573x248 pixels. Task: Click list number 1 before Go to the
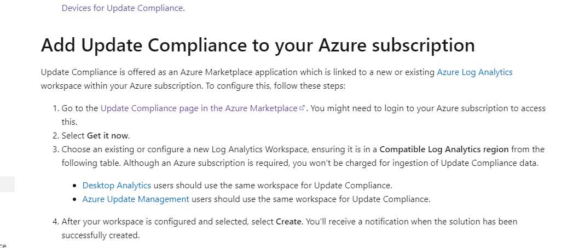coord(55,108)
